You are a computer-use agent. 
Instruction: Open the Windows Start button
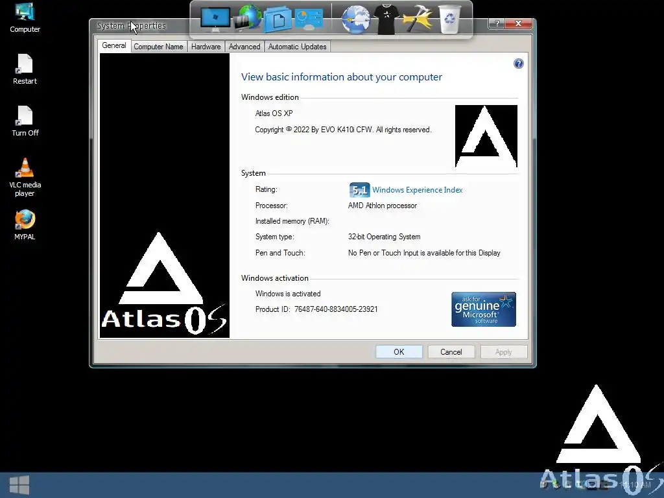pyautogui.click(x=19, y=485)
